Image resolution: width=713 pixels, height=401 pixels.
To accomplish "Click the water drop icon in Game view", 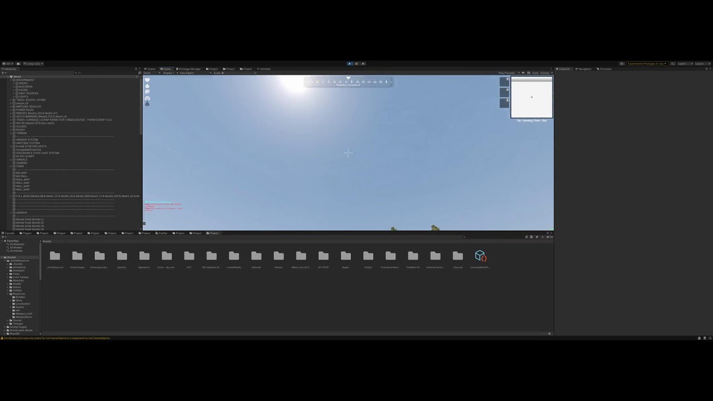I will pyautogui.click(x=147, y=86).
